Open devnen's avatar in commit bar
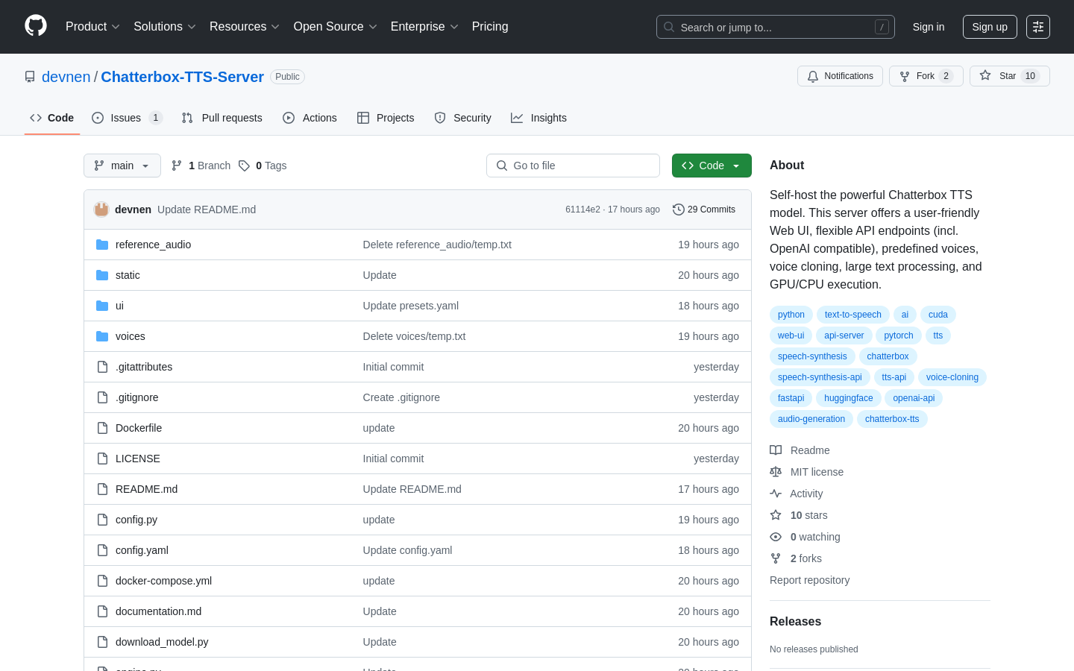Screen dimensions: 1074x671 [101, 210]
